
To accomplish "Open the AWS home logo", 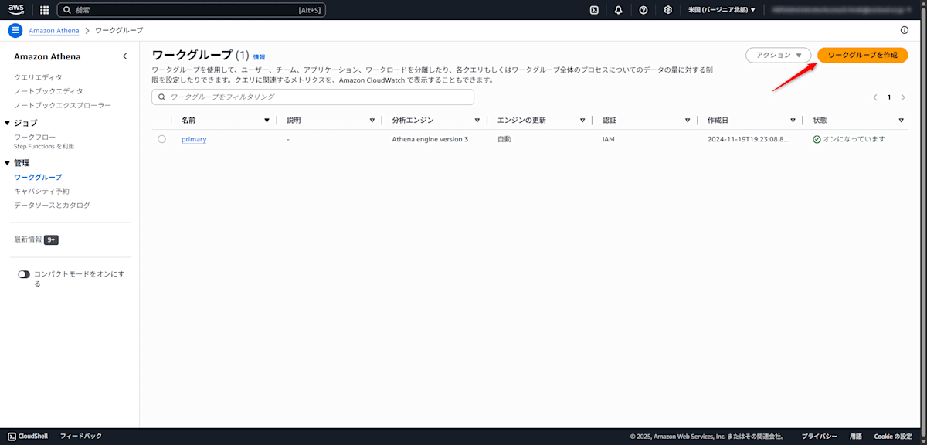I will point(16,10).
